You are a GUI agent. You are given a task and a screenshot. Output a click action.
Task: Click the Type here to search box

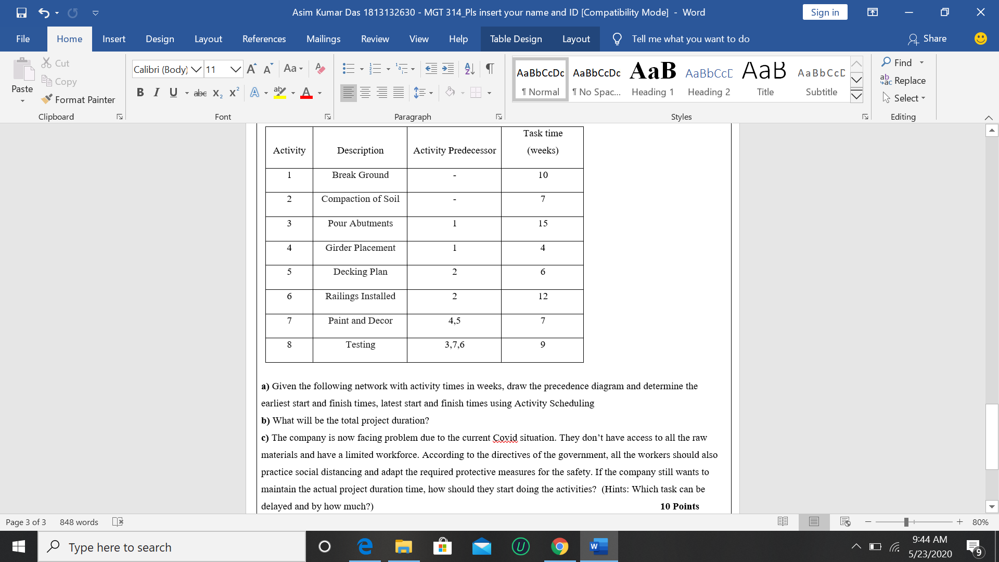pyautogui.click(x=172, y=547)
